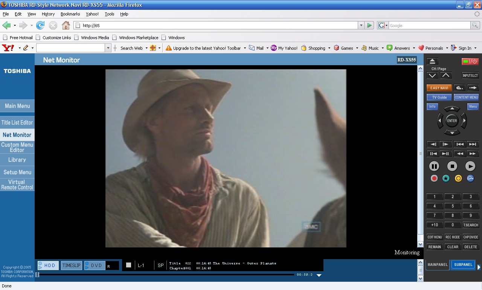The height and width of the screenshot is (290, 482).
Task: Click the eject button on virtual remote
Action: (x=432, y=61)
